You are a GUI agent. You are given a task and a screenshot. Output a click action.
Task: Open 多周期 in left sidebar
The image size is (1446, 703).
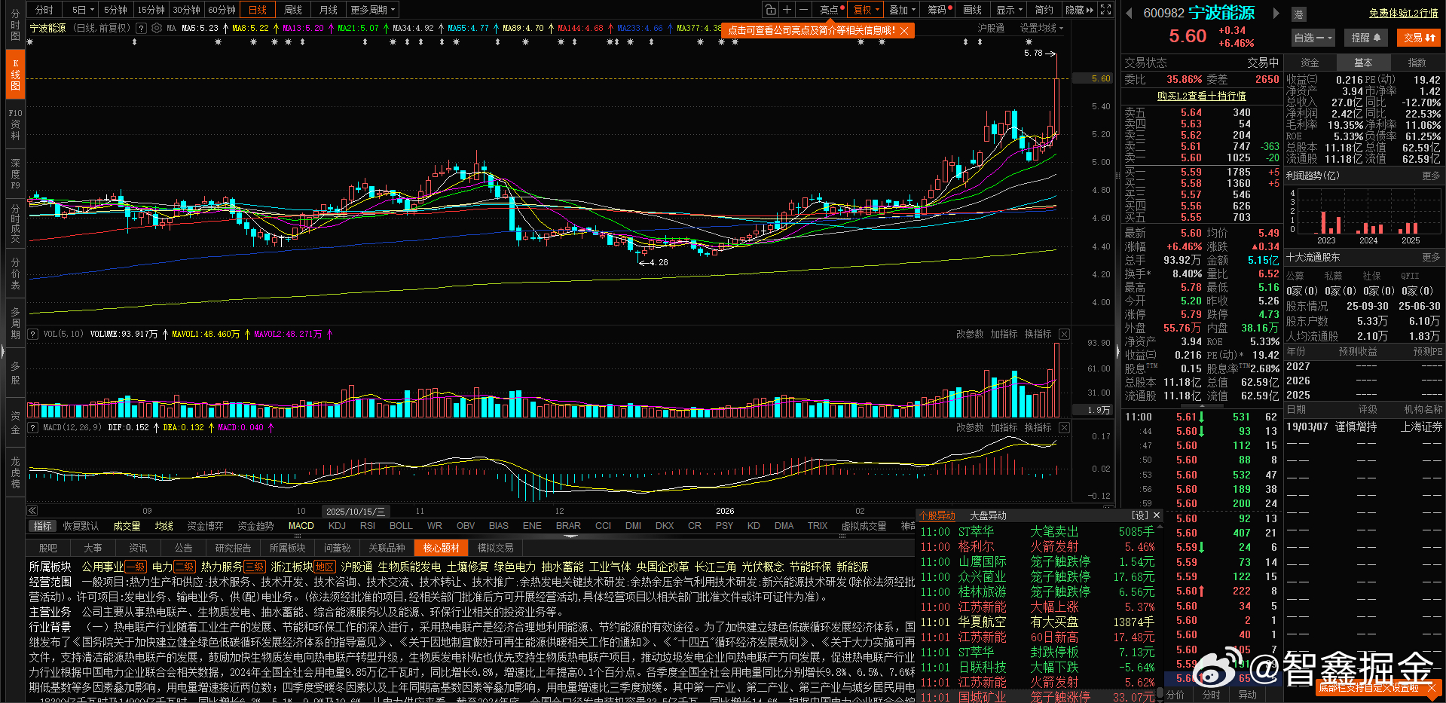[15, 323]
